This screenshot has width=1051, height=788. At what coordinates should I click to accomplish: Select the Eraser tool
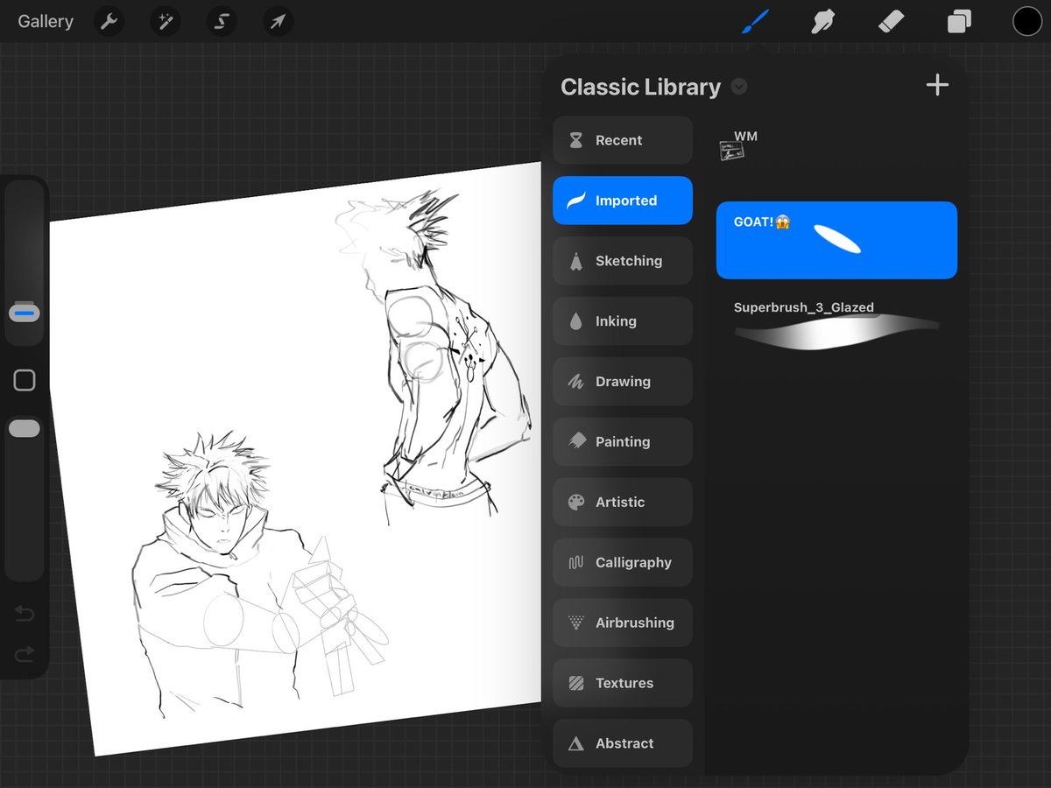click(x=891, y=21)
